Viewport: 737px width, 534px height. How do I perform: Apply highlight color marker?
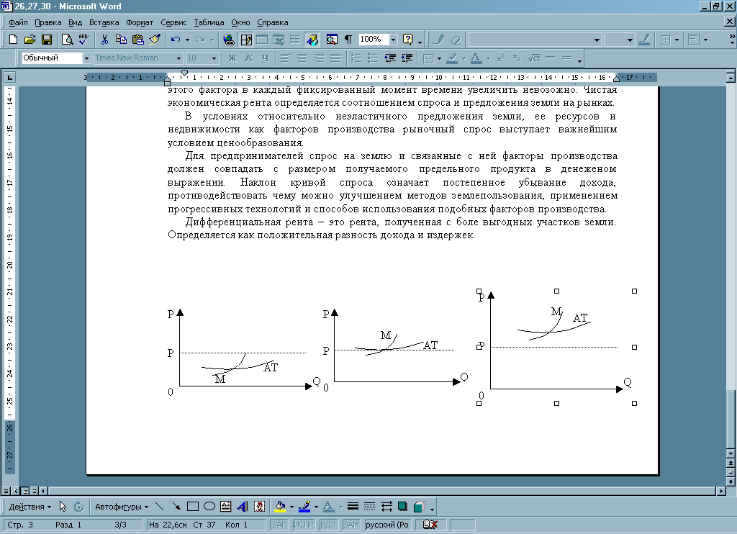(452, 58)
